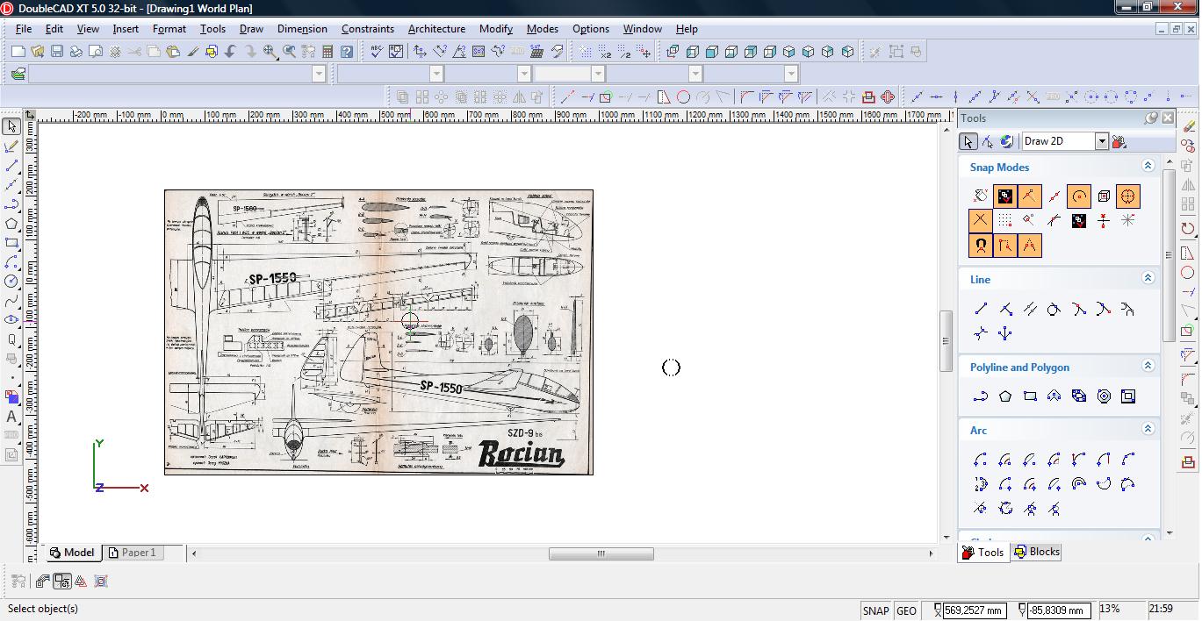The width and height of the screenshot is (1202, 621).
Task: Open the calculator icon in the toolbar
Action: [327, 52]
